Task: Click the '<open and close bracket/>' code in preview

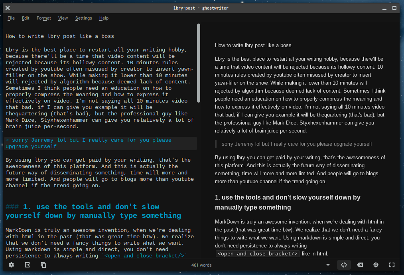Action: click(257, 253)
